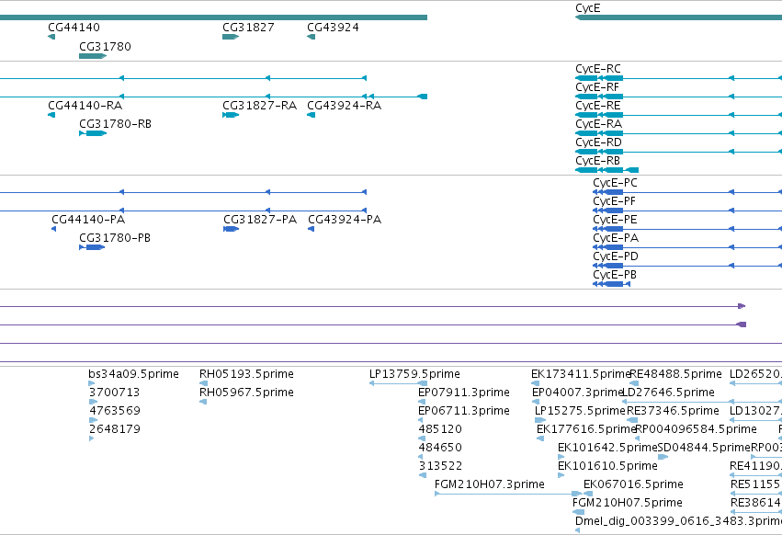The width and height of the screenshot is (782, 535).
Task: Click the EK067016.5prime EST label
Action: tap(633, 484)
